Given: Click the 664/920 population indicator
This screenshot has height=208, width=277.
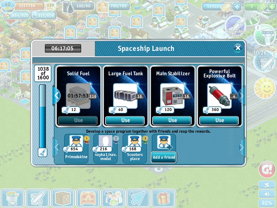Looking at the screenshot, I should tap(17, 15).
